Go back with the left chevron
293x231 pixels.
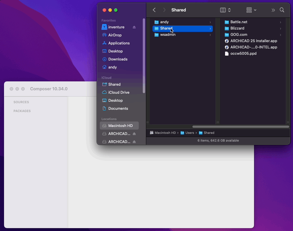(154, 10)
